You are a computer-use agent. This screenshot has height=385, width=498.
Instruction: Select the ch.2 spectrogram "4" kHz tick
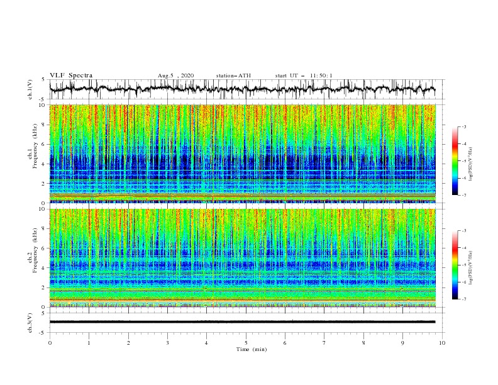[x=44, y=268]
